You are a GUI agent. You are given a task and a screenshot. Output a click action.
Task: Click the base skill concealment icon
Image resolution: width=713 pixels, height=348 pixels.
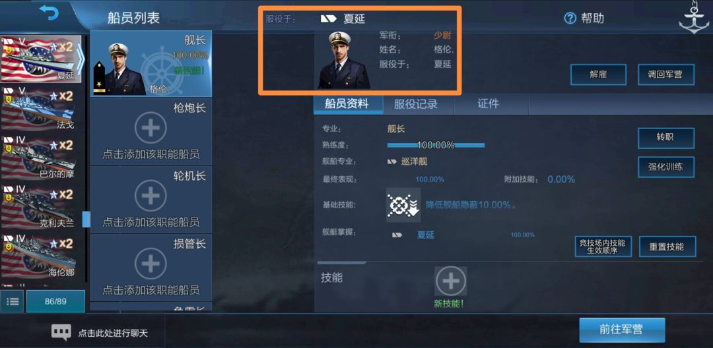point(403,205)
